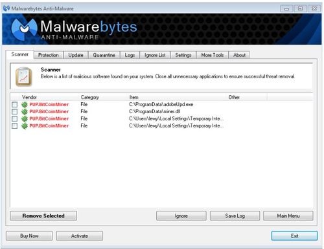Click the Remove Selected button

43,216
